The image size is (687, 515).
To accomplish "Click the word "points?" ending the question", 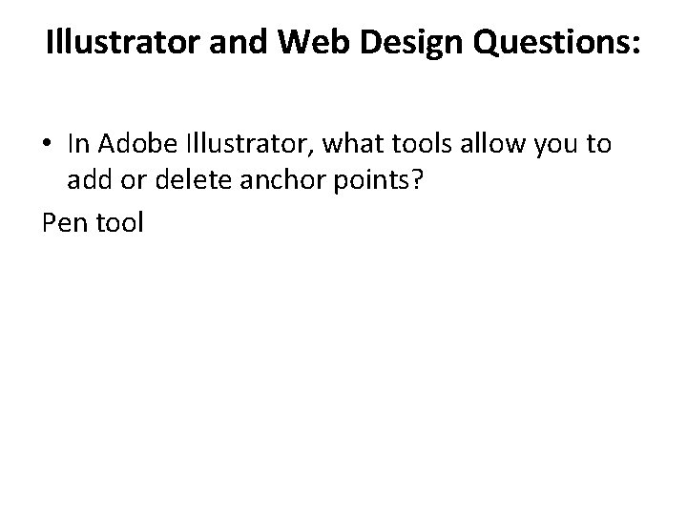I will 379,180.
